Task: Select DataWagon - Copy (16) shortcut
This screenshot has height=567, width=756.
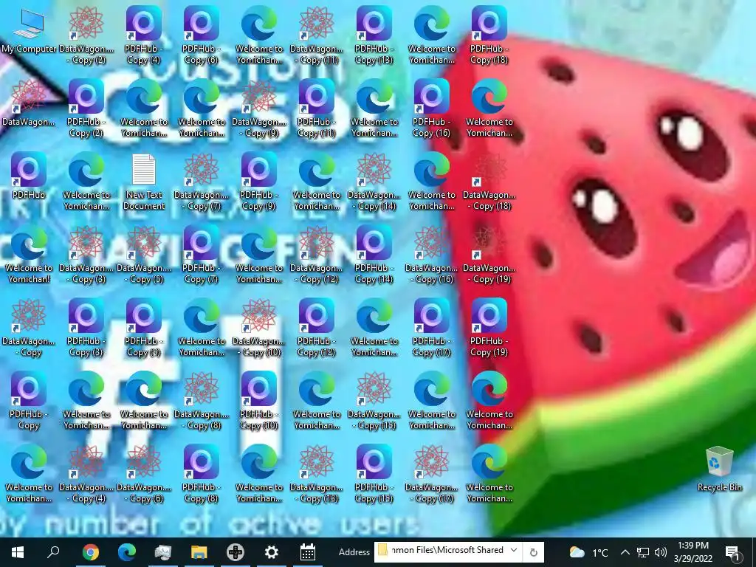Action: [431, 255]
